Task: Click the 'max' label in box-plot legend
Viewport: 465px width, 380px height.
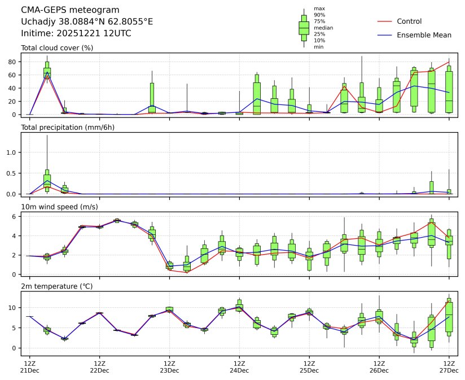Action: 319,8
